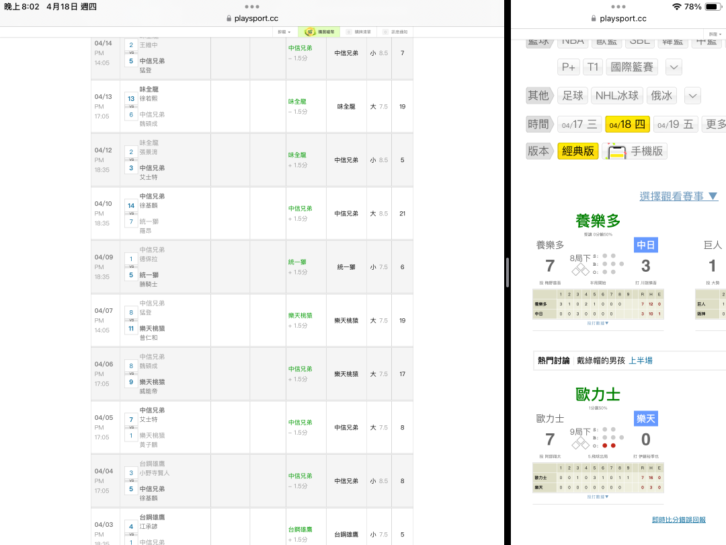The height and width of the screenshot is (545, 726).
Task: Open the 養樂多 green team heading
Action: pos(598,221)
